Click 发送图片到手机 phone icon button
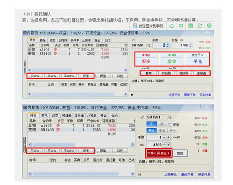Viewport: 233px width, 185px height. pyautogui.click(x=148, y=26)
